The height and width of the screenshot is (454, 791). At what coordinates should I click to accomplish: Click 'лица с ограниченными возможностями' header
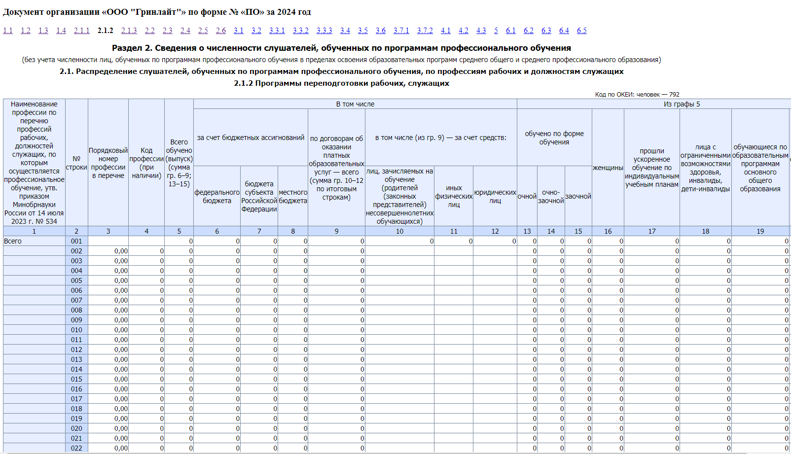(x=706, y=168)
